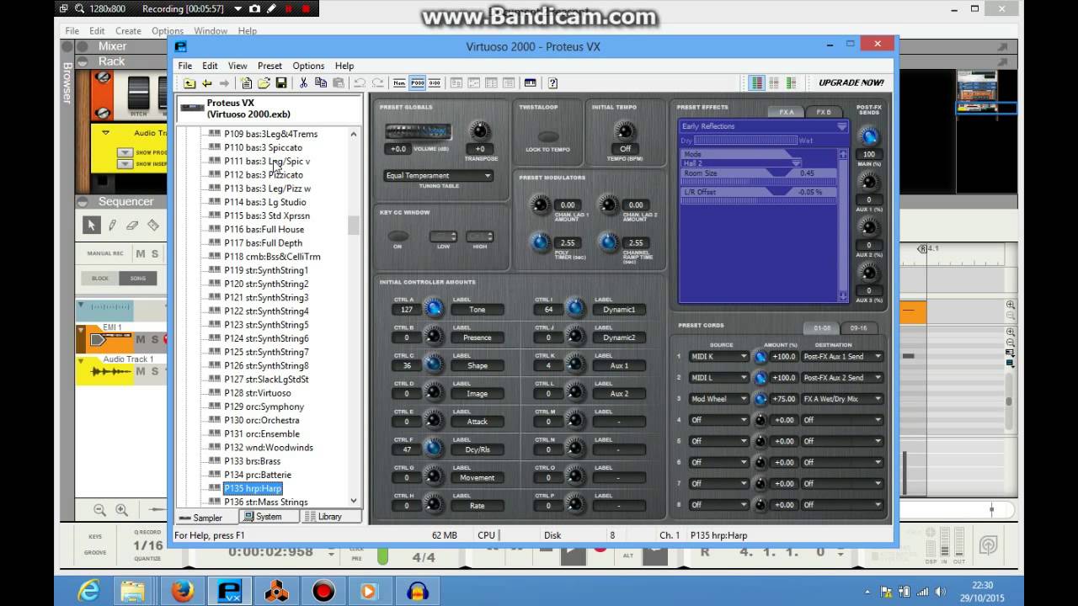
Task: Click the CTRL A Tone knob
Action: [x=433, y=309]
